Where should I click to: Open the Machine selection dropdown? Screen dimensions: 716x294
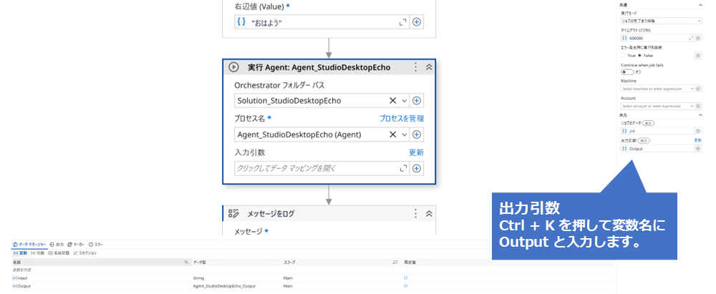657,88
